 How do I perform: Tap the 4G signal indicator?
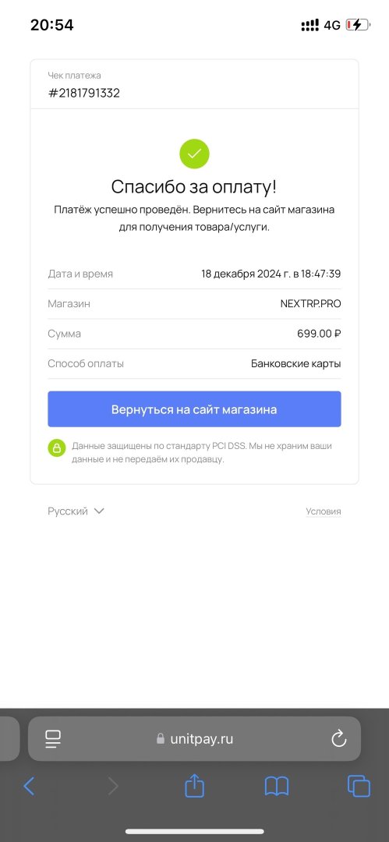tap(332, 25)
